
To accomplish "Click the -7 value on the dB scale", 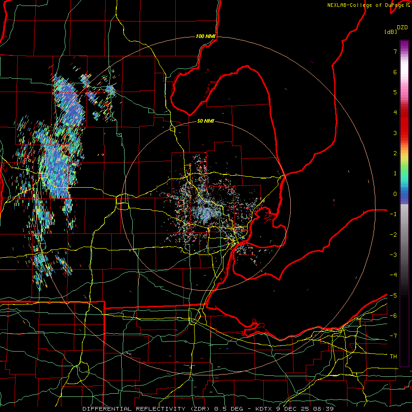I will coord(393,336).
